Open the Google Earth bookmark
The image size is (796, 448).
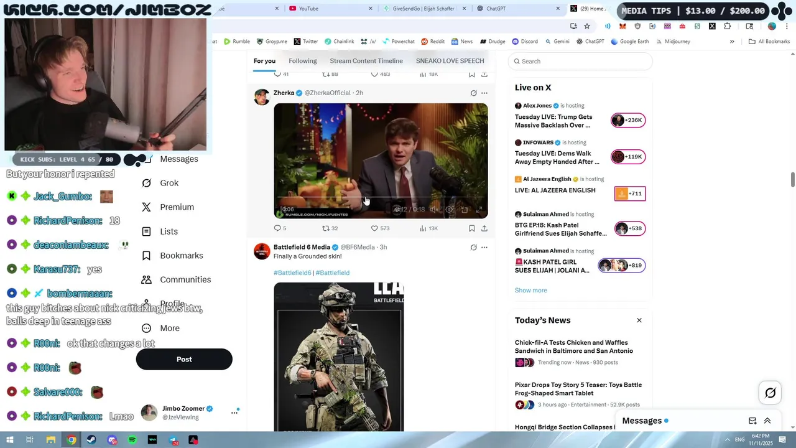click(629, 42)
